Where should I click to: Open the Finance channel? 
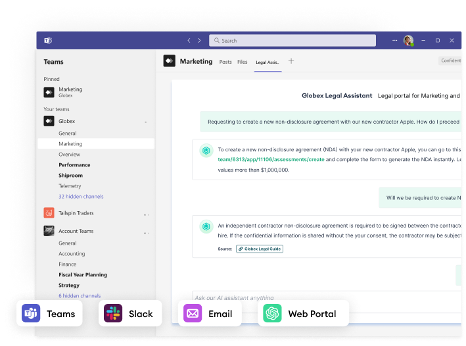68,264
